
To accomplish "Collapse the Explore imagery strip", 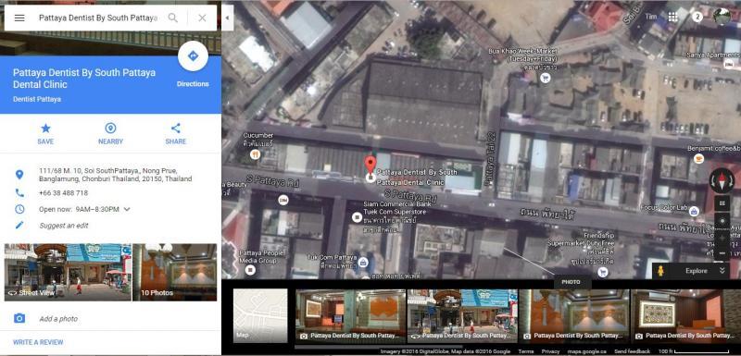I will [722, 271].
